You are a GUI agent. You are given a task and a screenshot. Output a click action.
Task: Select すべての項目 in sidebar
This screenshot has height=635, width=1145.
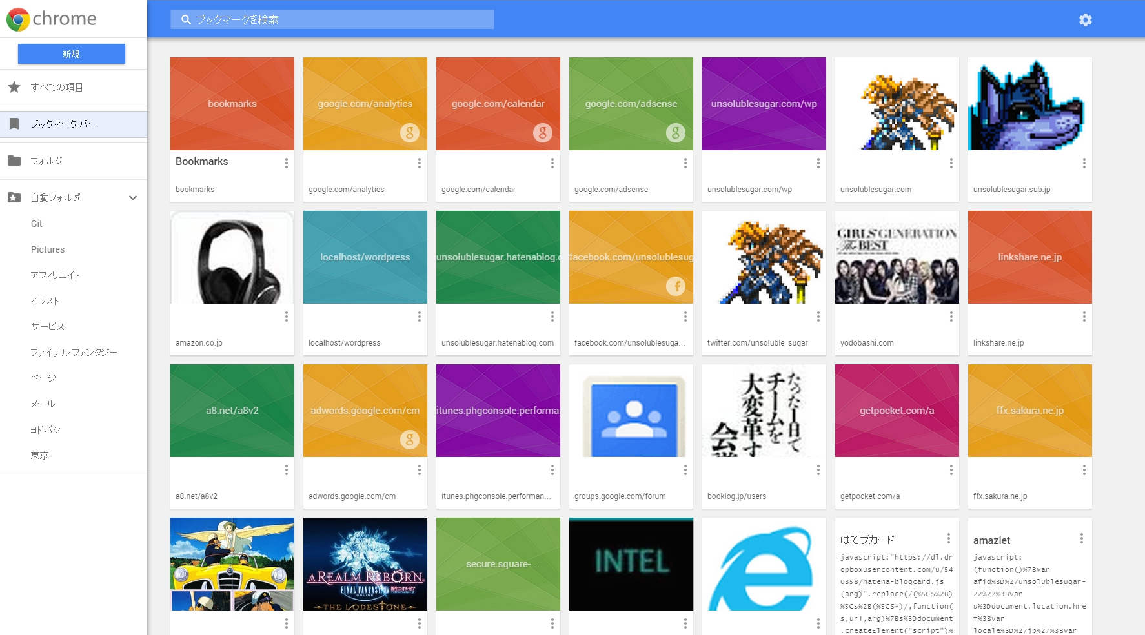[x=74, y=87]
